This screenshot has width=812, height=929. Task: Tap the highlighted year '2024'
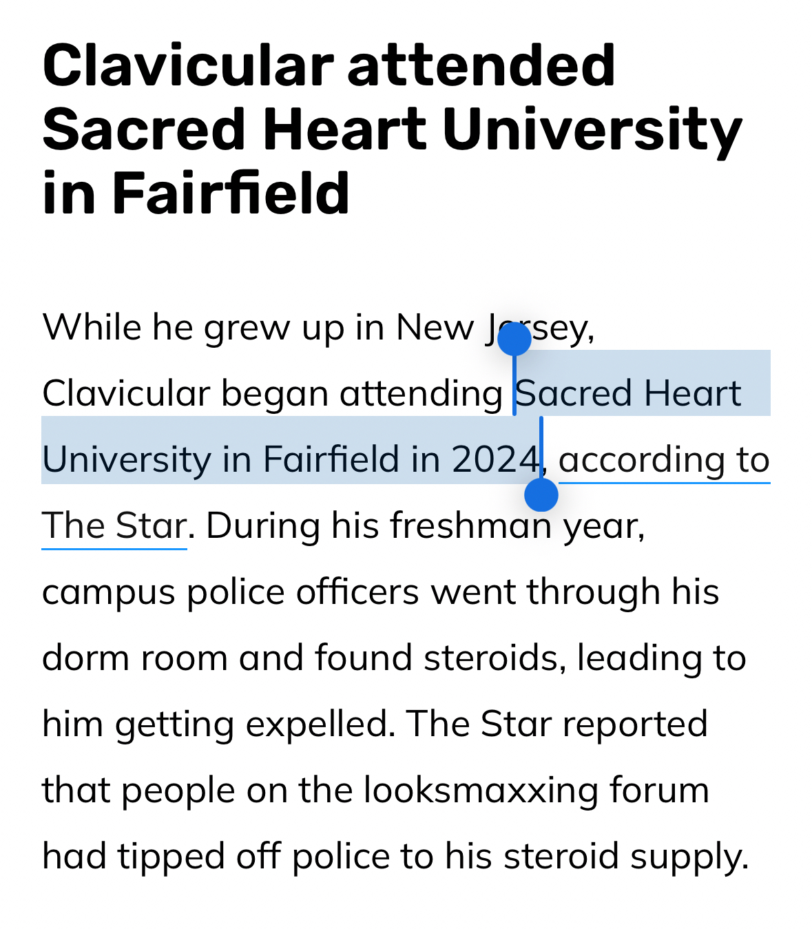tap(495, 460)
